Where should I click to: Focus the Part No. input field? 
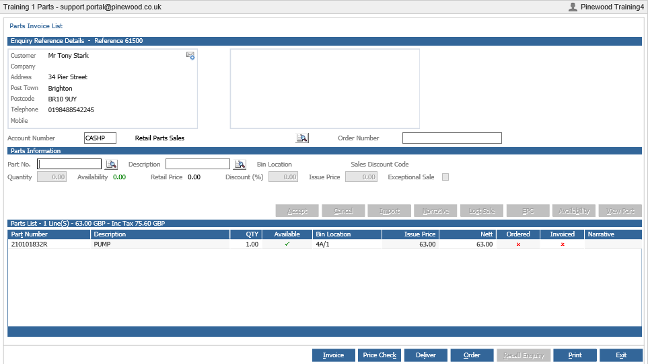69,164
